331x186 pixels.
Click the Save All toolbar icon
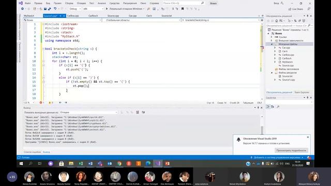(x=50, y=9)
